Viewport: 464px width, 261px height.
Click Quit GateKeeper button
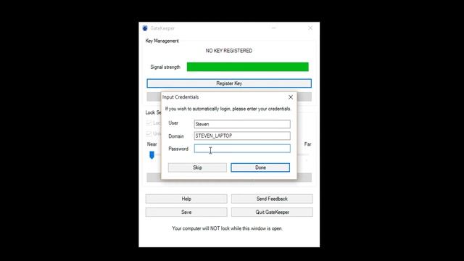click(x=272, y=212)
